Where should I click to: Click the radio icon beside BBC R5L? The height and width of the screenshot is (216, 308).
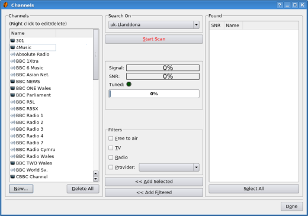[12, 102]
